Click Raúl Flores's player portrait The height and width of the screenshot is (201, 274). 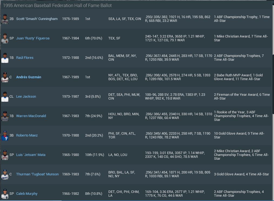pyautogui.click(x=5, y=58)
